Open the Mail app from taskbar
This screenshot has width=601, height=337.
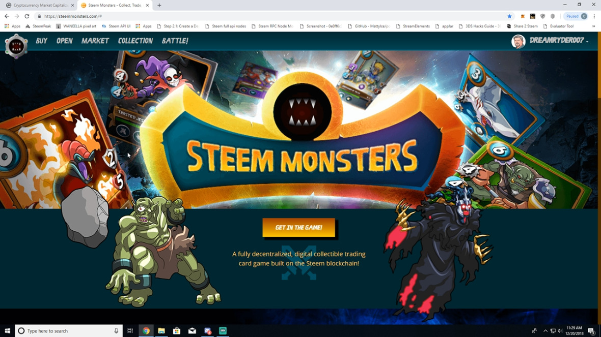(192, 331)
